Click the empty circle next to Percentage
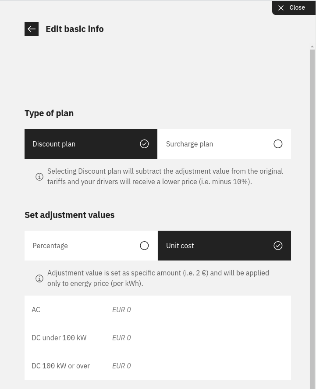This screenshot has height=389, width=316. 144,245
